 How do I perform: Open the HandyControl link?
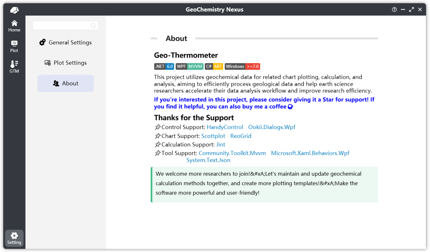[225, 127]
